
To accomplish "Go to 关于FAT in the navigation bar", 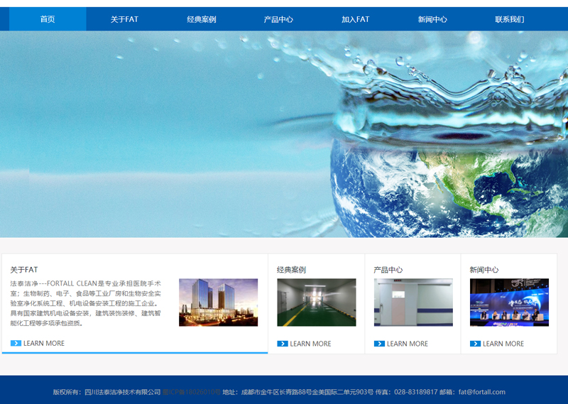I will tap(124, 19).
